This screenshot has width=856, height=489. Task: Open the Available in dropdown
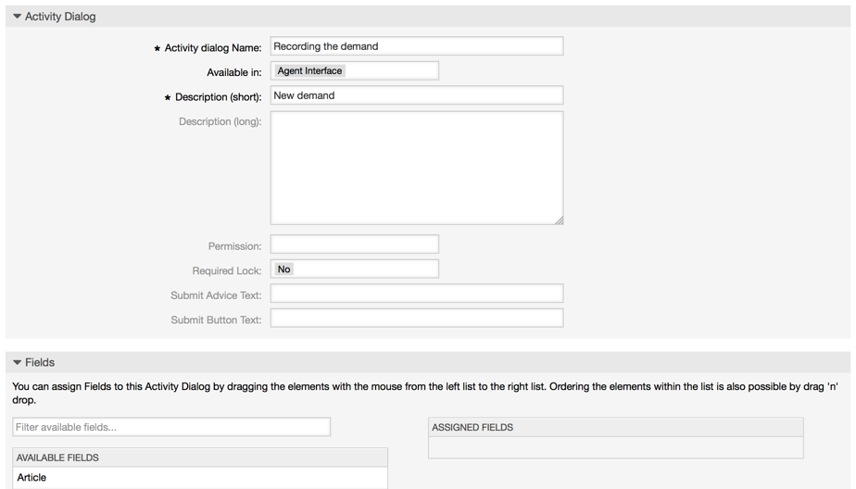354,70
